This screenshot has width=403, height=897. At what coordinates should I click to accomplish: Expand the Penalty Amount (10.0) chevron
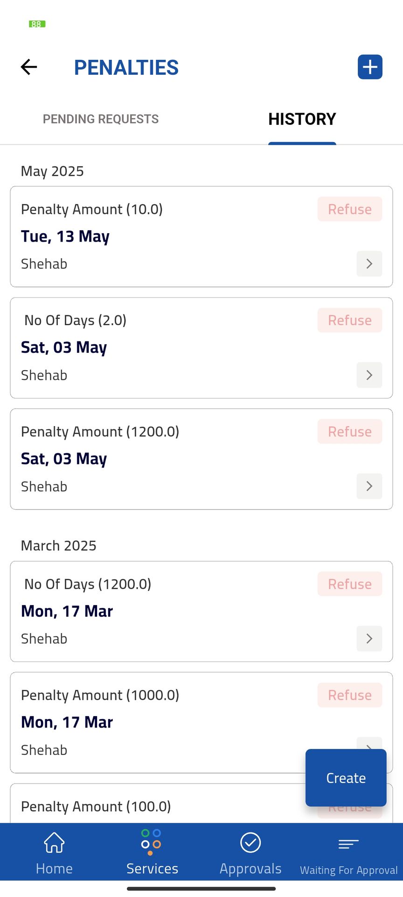point(369,264)
